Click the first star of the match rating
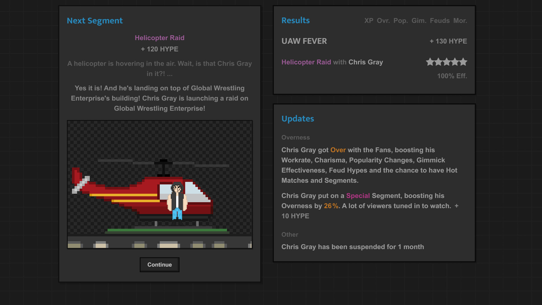 430,62
